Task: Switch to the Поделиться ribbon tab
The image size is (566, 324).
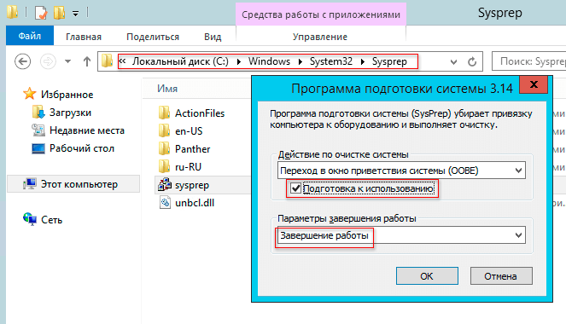Action: point(153,37)
